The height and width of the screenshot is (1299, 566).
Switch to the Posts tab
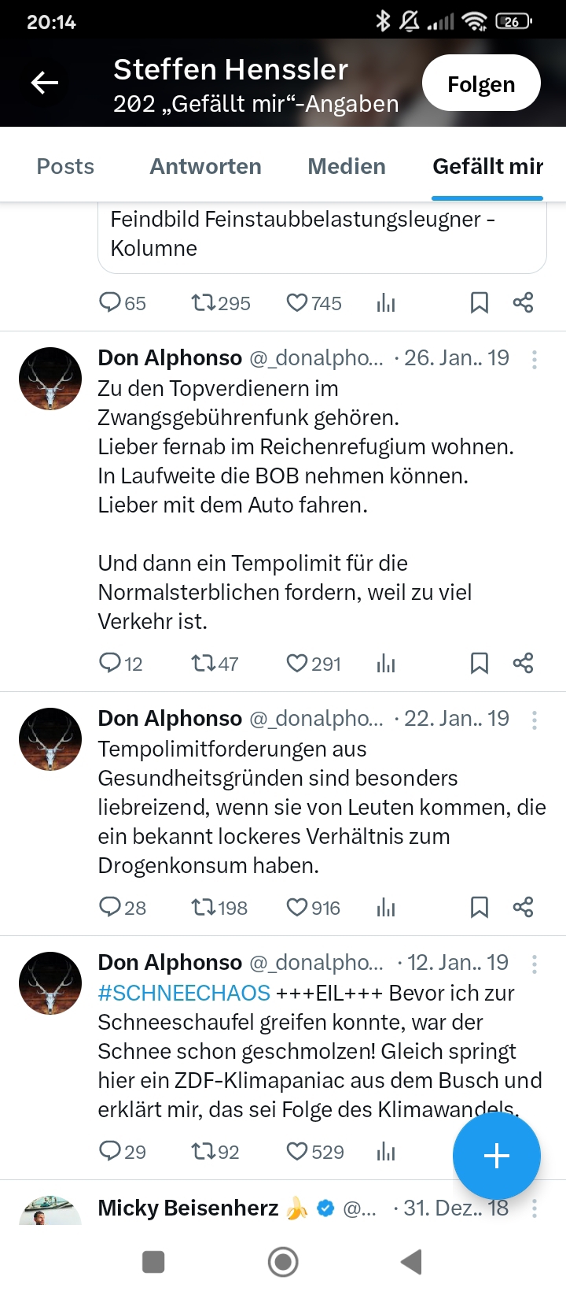pyautogui.click(x=65, y=166)
